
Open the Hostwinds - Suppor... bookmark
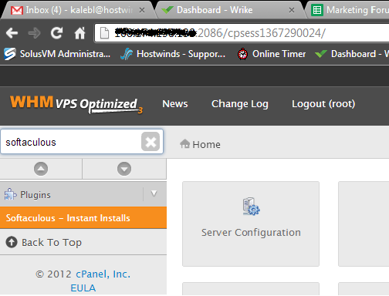pos(173,54)
